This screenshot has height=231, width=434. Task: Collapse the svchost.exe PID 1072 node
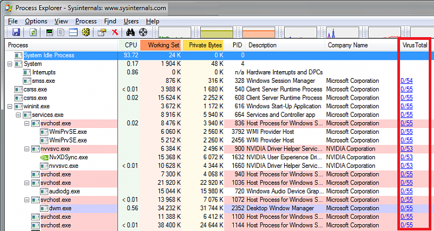(x=27, y=200)
